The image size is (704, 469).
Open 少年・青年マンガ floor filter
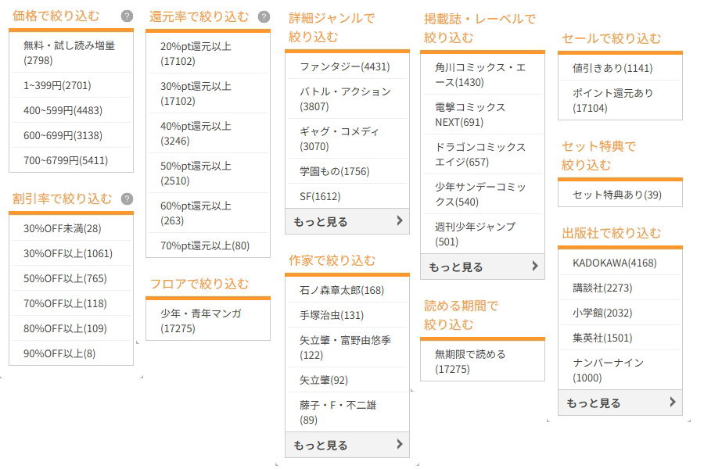[208, 320]
